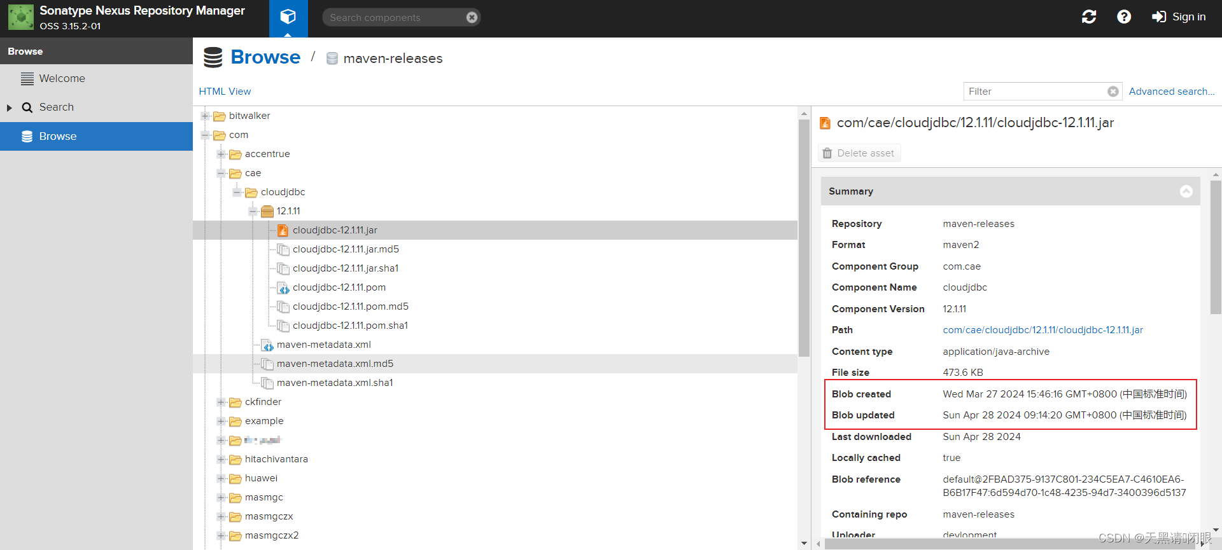Select maven-metadata.xml.md5
The height and width of the screenshot is (550, 1222).
[x=335, y=364]
